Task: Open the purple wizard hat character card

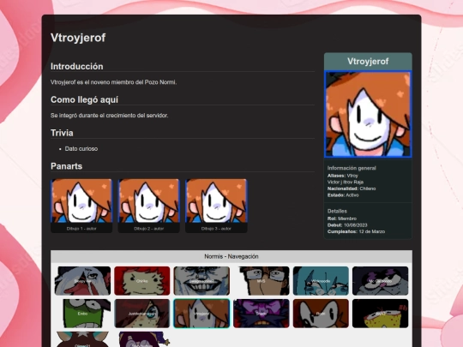Action: [142, 339]
